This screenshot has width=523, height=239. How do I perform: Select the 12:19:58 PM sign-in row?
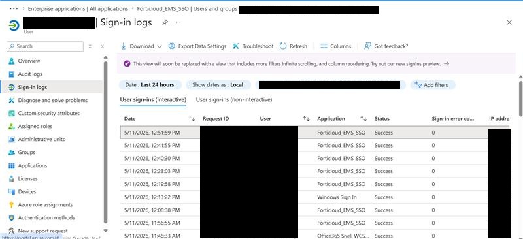tap(314, 184)
